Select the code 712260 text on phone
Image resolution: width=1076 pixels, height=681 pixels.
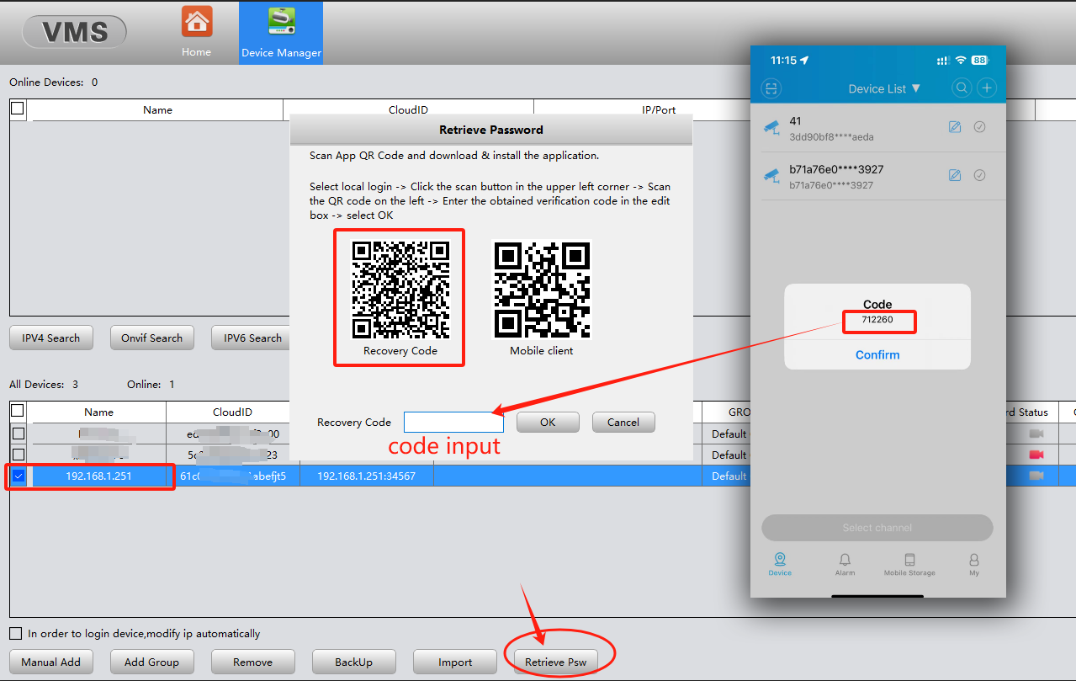click(x=877, y=320)
